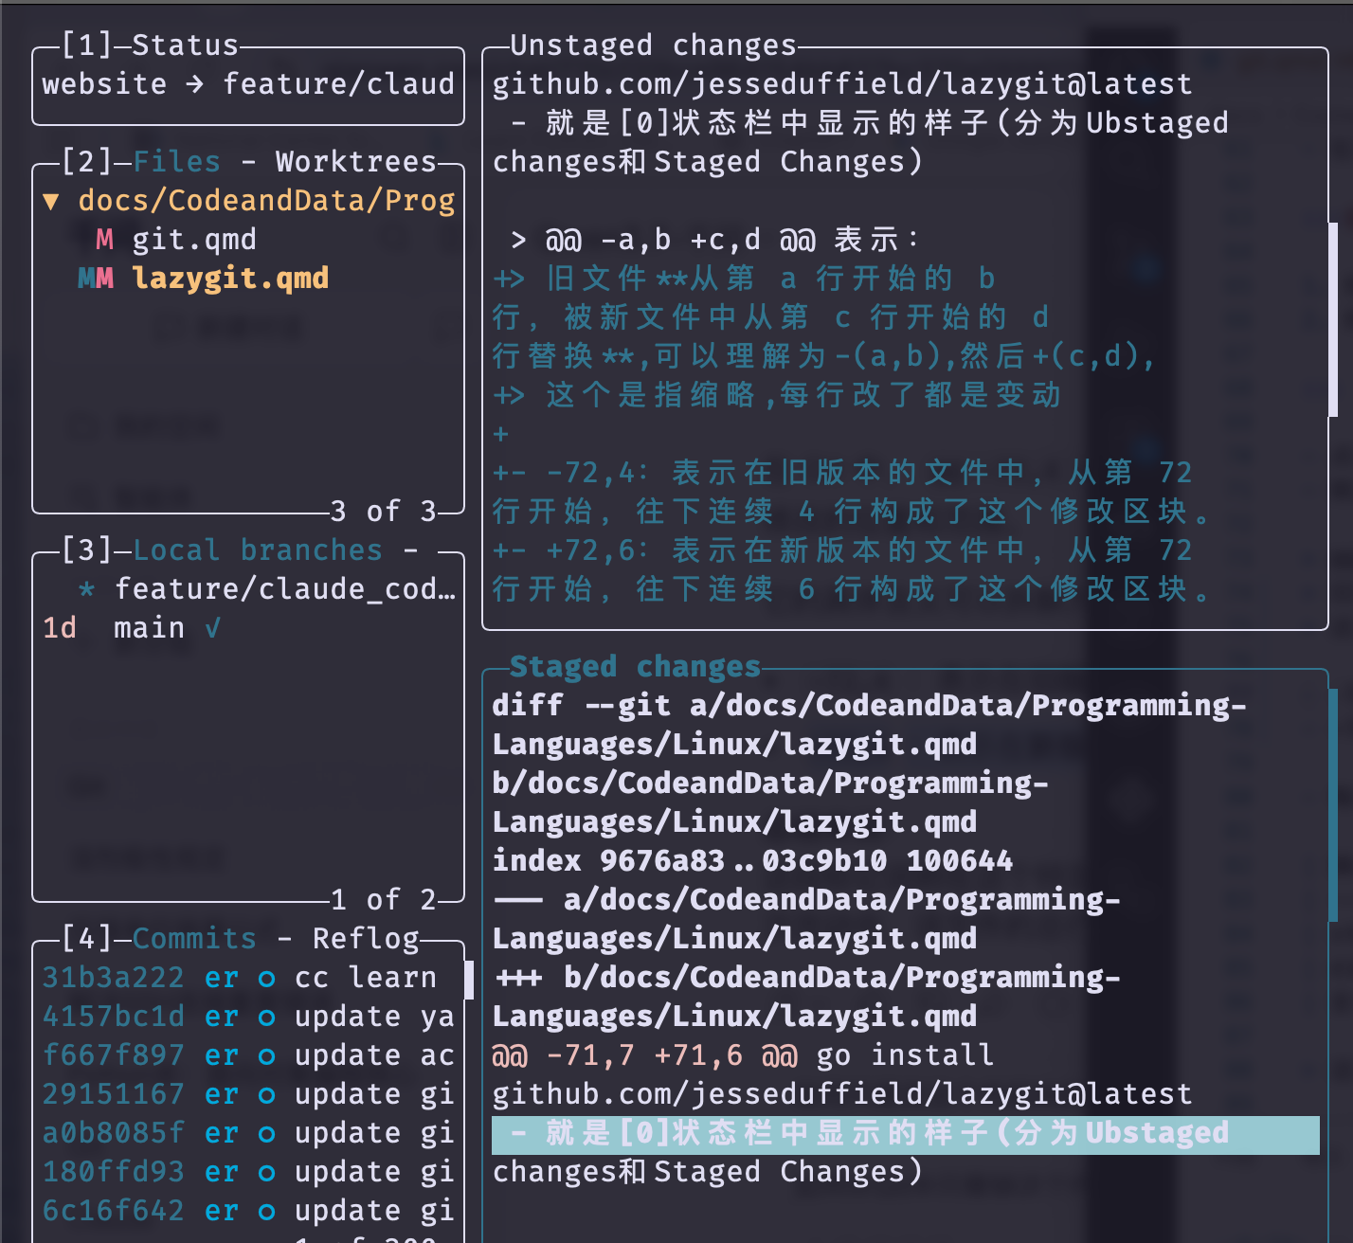Viewport: 1353px width, 1243px height.
Task: Click the highlighted staged diff line
Action: (x=905, y=1134)
